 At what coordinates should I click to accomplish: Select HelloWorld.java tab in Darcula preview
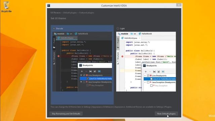pos(67,38)
